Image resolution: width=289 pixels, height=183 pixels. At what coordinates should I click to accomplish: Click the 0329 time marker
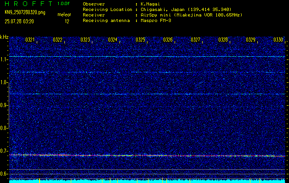click(x=251, y=40)
